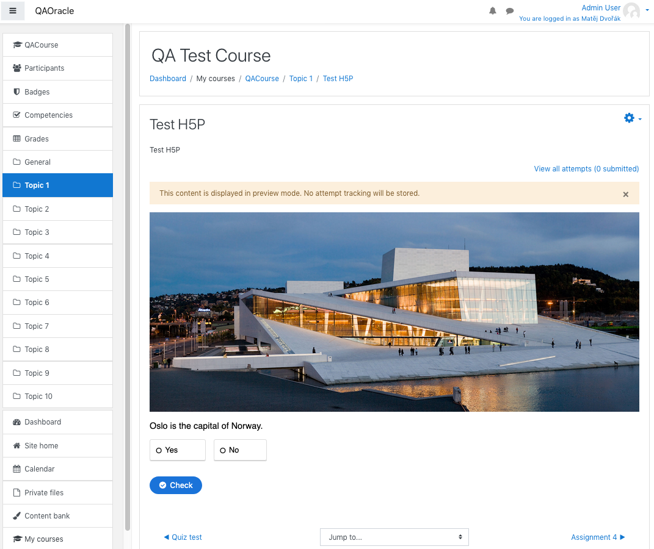This screenshot has height=549, width=654.
Task: Open Private files in the sidebar
Action: pyautogui.click(x=57, y=492)
